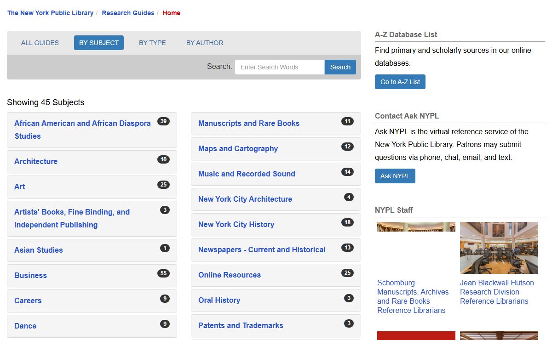Open Schomburg Manuscripts, Archives Reference Librarians profile
Viewport: 552px width, 340px height.
coord(413,296)
